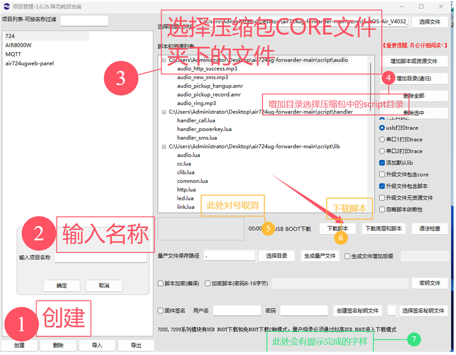Click 下载底层和脚本 button

tap(384, 228)
